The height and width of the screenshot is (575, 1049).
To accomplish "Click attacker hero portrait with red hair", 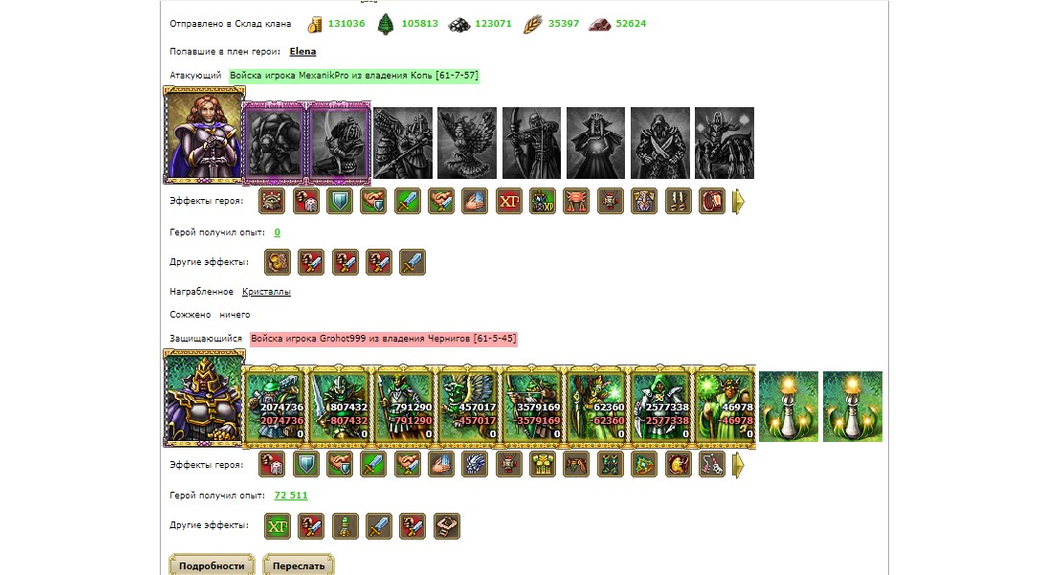I will [204, 134].
